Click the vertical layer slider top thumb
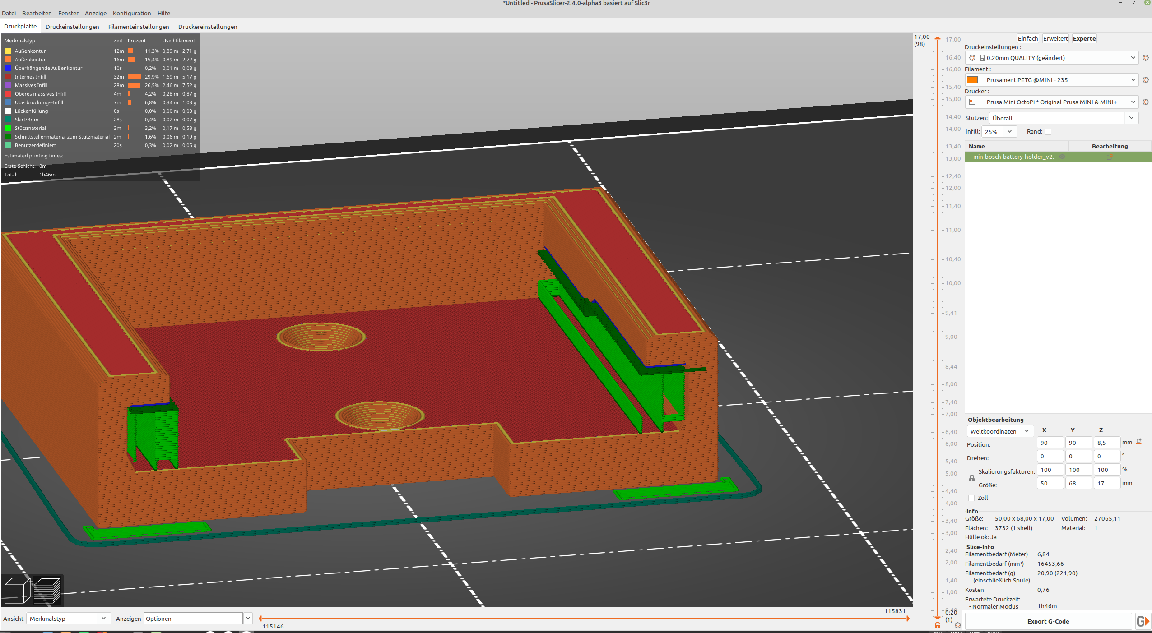Viewport: 1152px width, 633px height. coord(938,39)
